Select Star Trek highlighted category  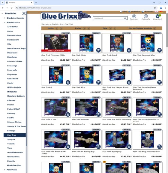pyautogui.click(x=15, y=135)
